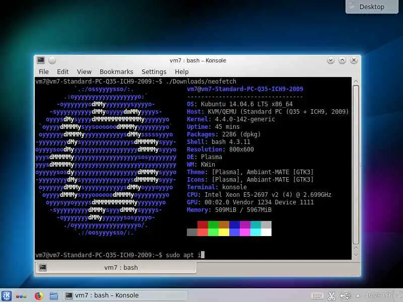Click the 'Resolution: 800x600' line
This screenshot has width=403, height=302.
click(220, 149)
